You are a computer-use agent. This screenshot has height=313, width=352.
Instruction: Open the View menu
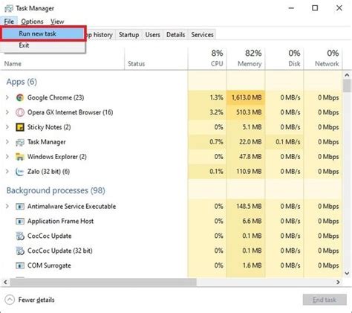(57, 22)
